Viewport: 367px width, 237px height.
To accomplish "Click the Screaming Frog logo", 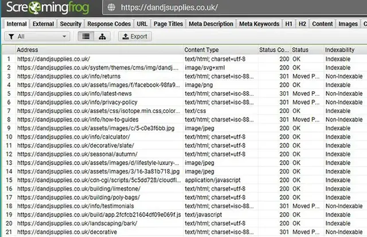I will tap(48, 7).
